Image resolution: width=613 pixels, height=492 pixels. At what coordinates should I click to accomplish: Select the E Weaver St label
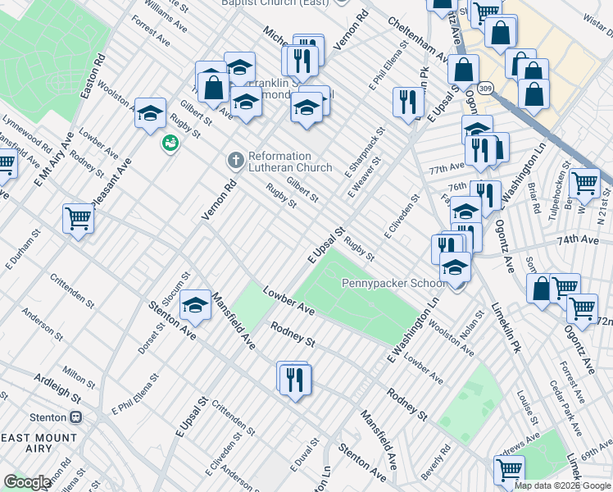tap(364, 177)
